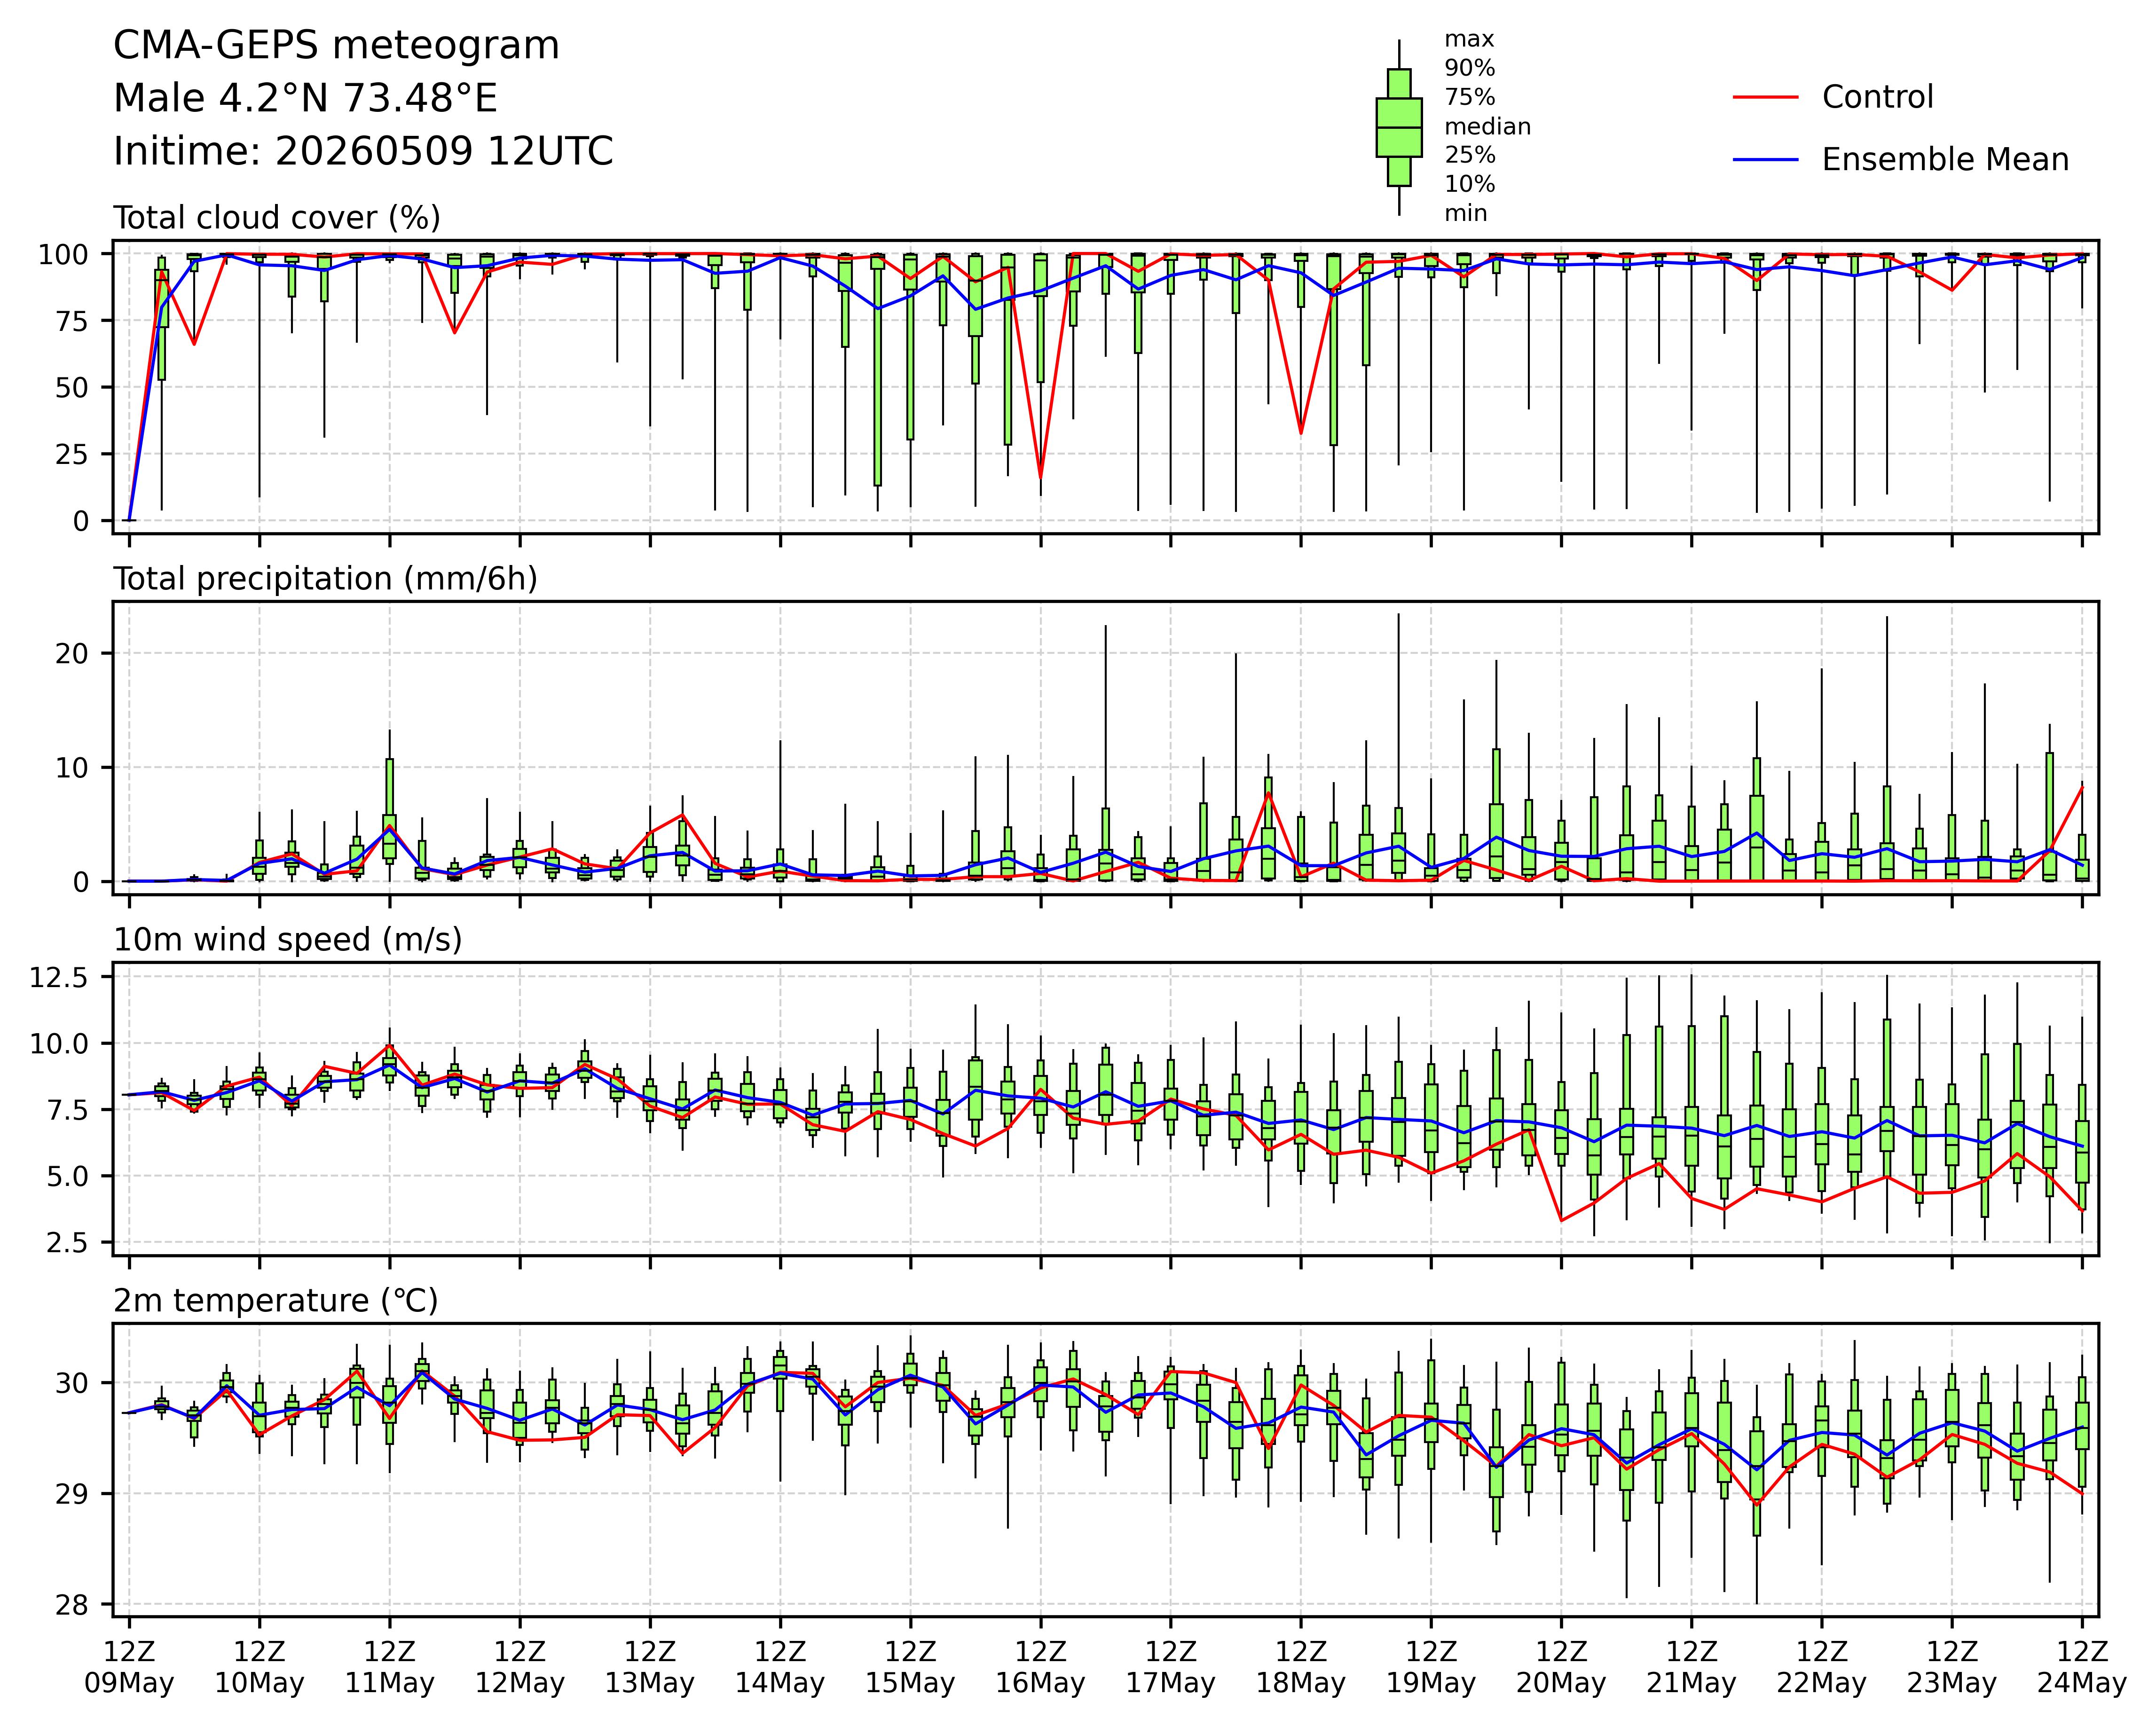Screen dimensions: 2156x1726
Task: Click the red Control legend line
Action: point(1766,97)
